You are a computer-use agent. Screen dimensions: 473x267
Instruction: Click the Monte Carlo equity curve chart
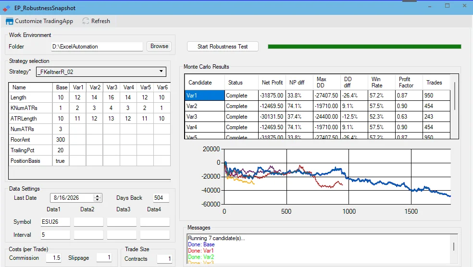click(337, 176)
